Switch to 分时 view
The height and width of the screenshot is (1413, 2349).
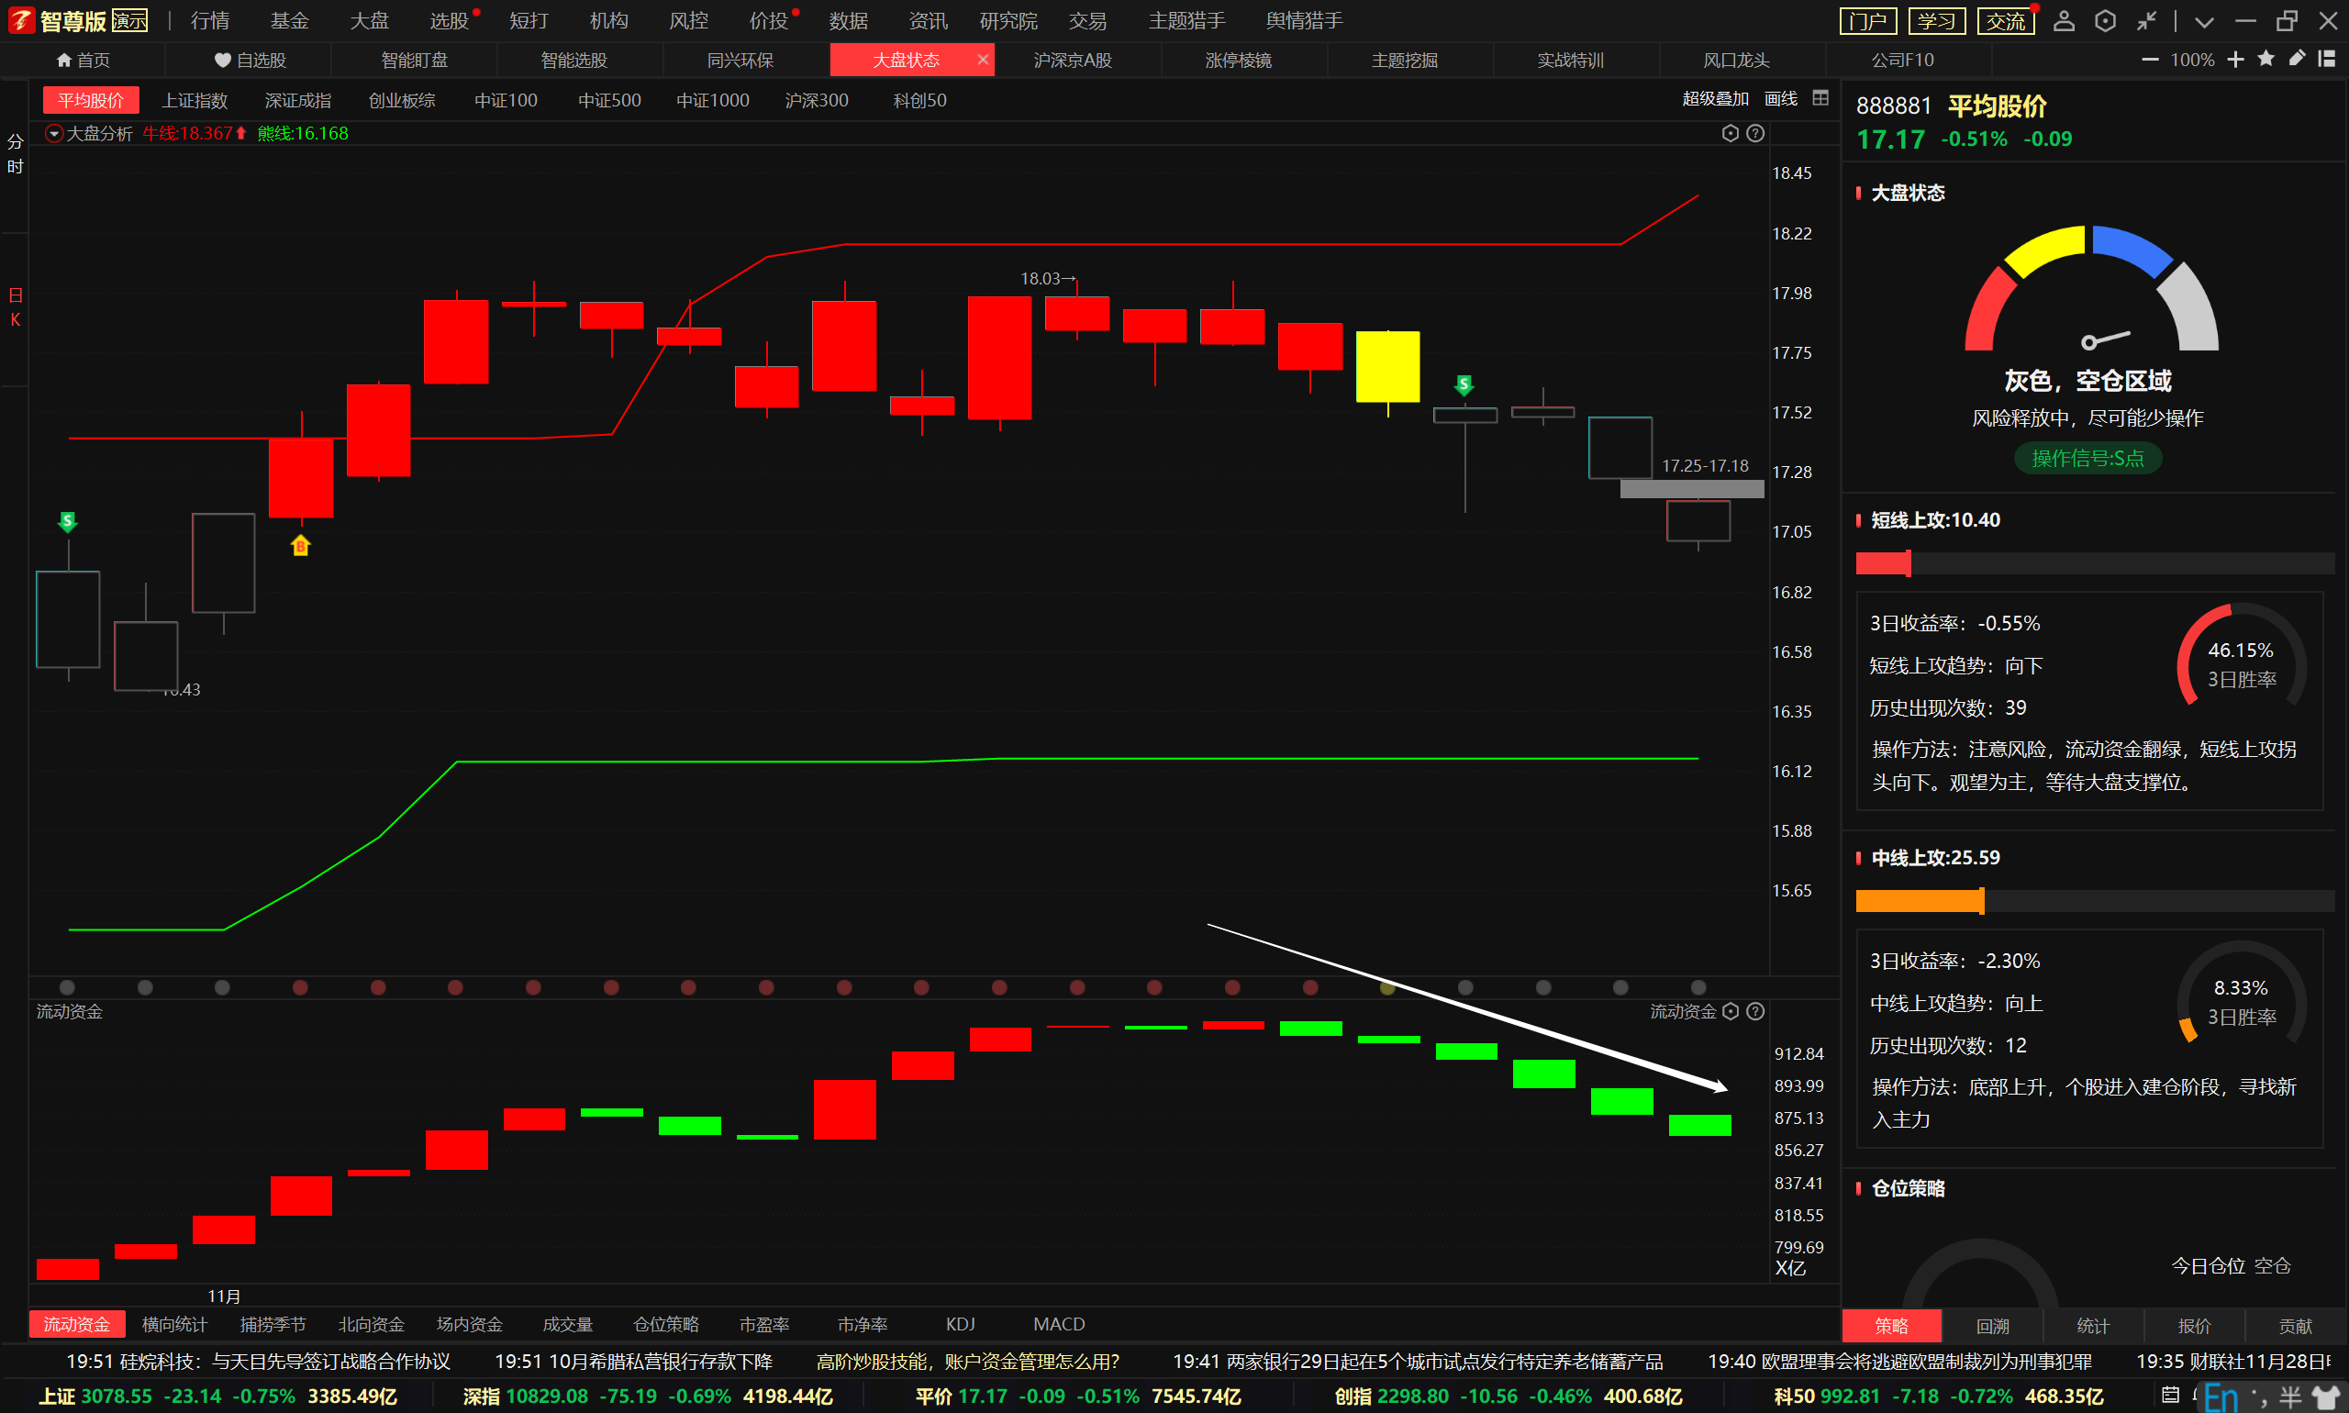coord(16,154)
